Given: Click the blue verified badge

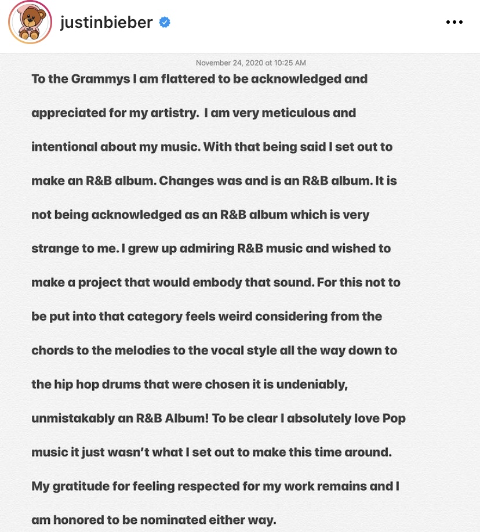Looking at the screenshot, I should (x=165, y=23).
